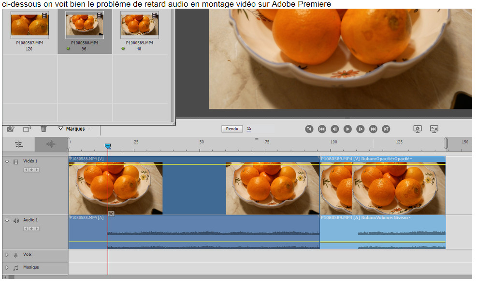Toggle the Vidéo 1 track film icon
This screenshot has height=281, width=477.
(16, 161)
